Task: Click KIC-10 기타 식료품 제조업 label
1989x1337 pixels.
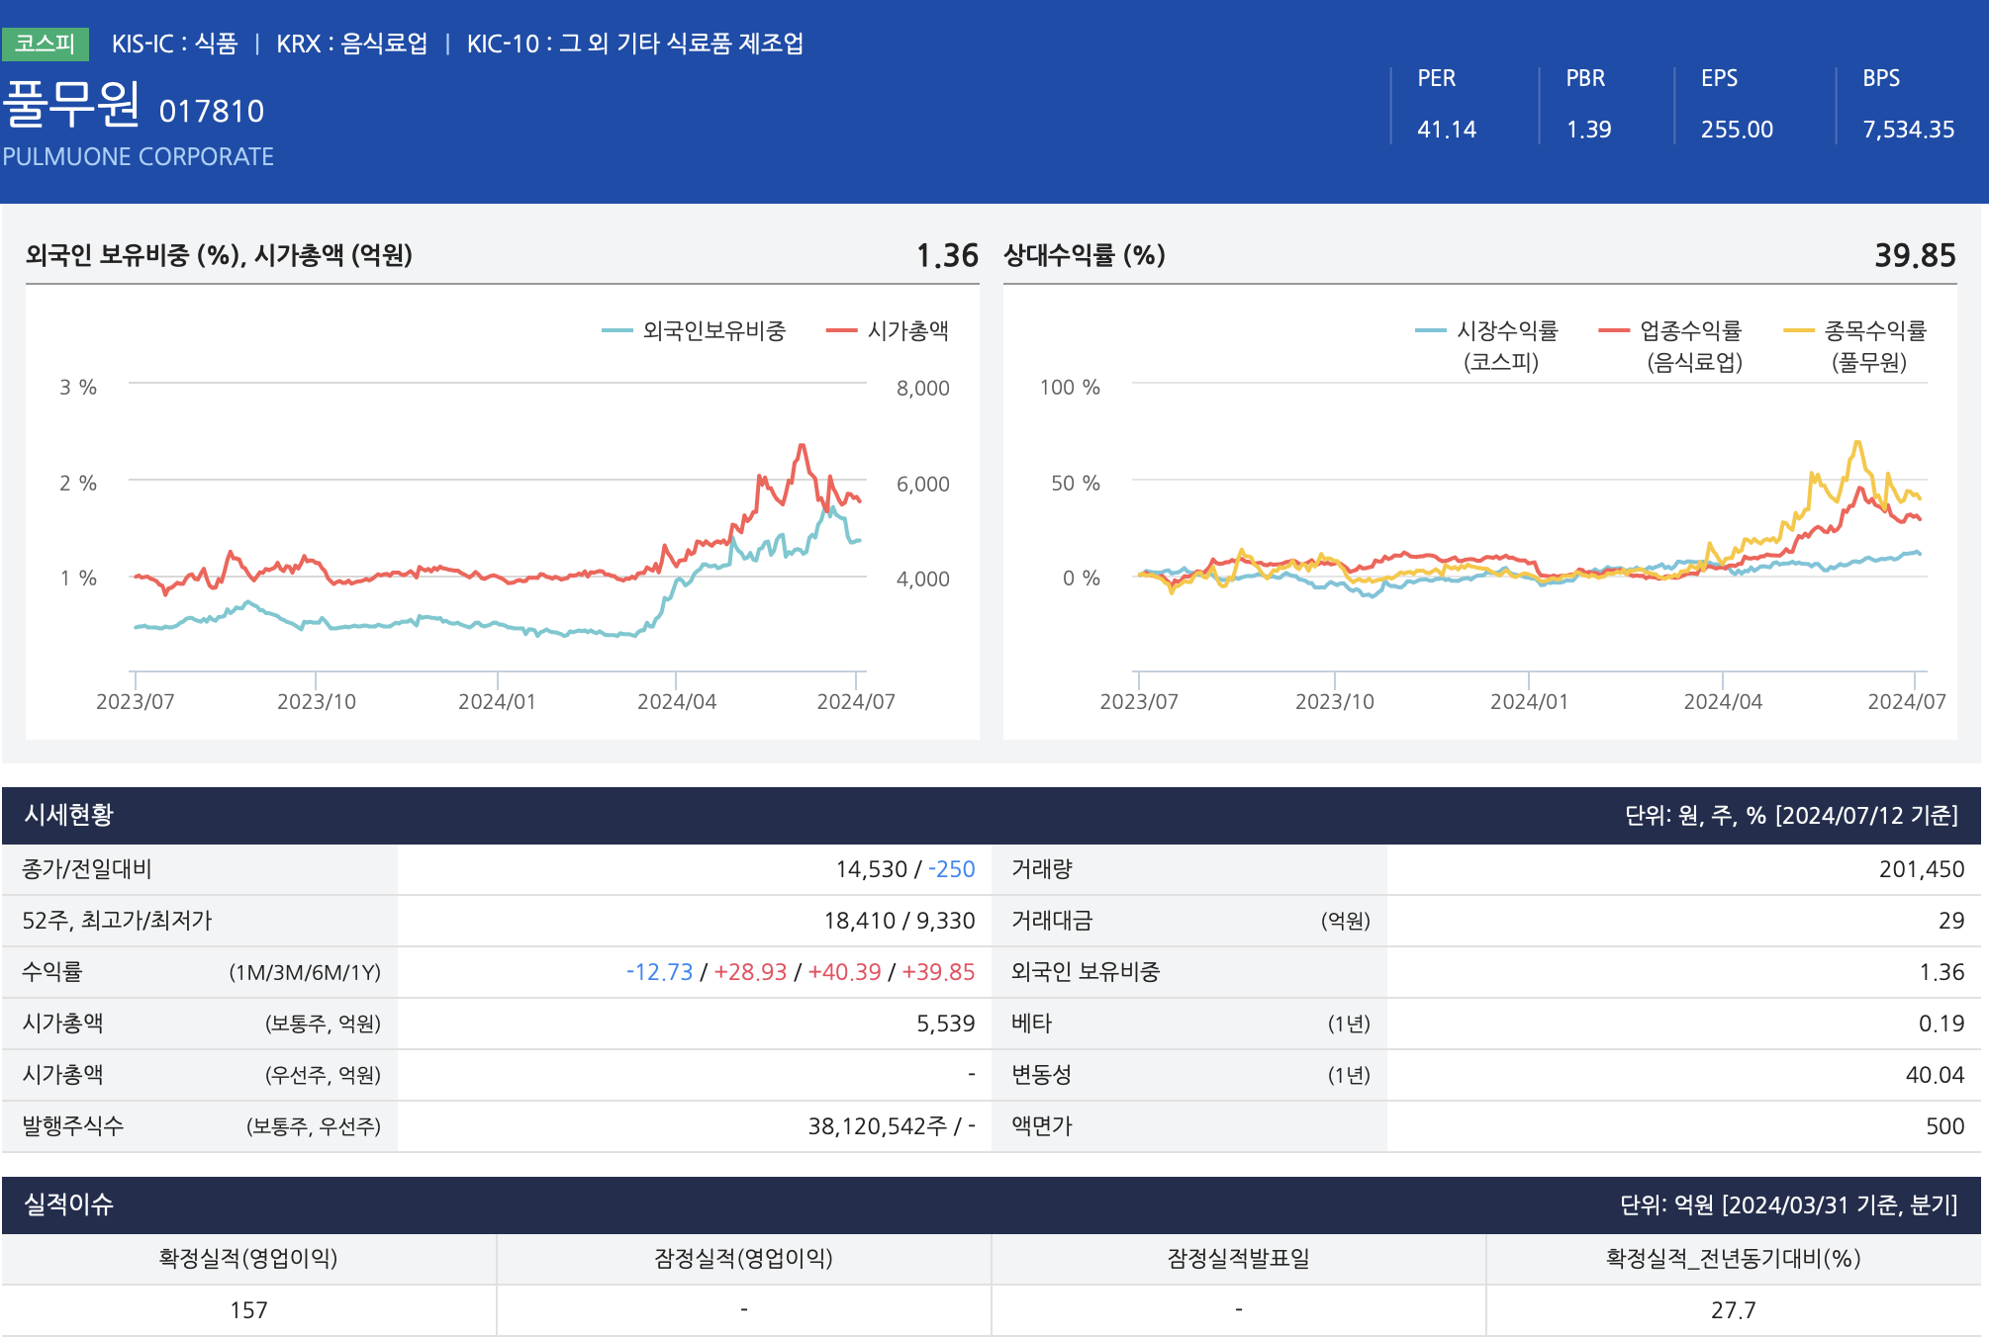Action: point(634,44)
